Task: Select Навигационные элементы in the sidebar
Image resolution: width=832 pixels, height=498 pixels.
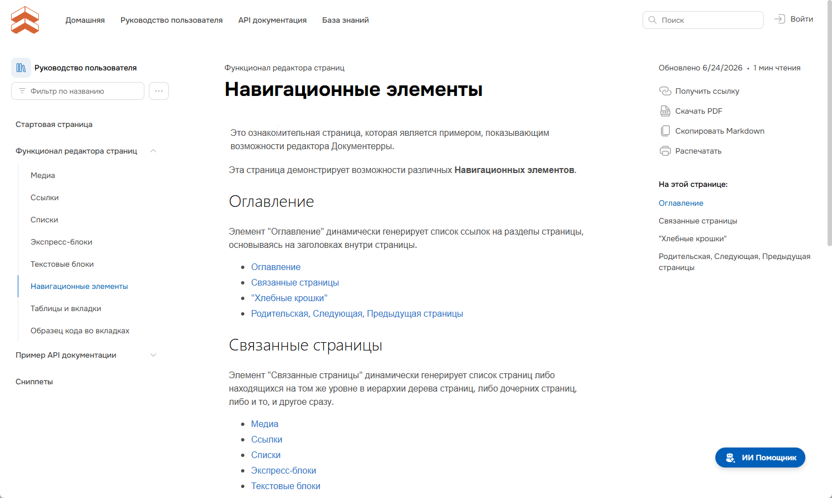Action: coord(79,286)
